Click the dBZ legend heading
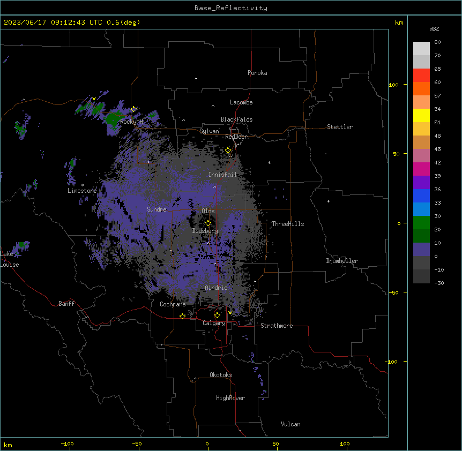The width and height of the screenshot is (462, 451). point(434,29)
